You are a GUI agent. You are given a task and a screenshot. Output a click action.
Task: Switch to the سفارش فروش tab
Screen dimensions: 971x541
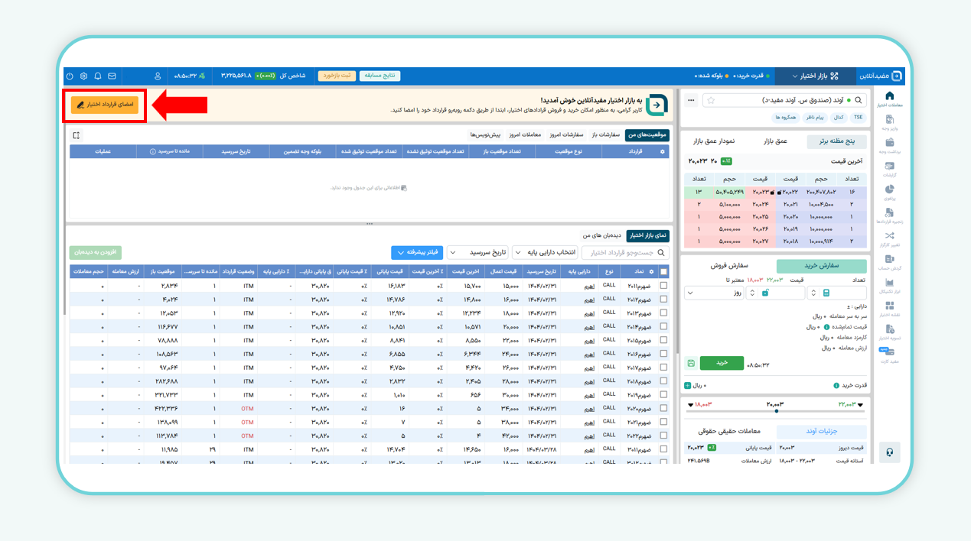(731, 265)
